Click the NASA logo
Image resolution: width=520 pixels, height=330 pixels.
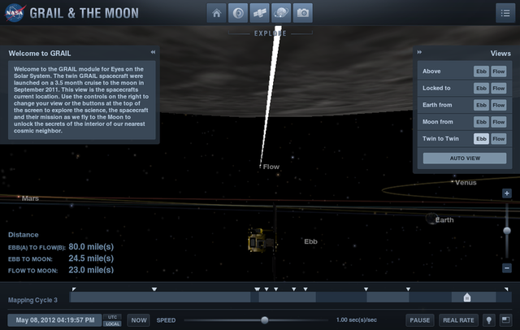[x=15, y=13]
